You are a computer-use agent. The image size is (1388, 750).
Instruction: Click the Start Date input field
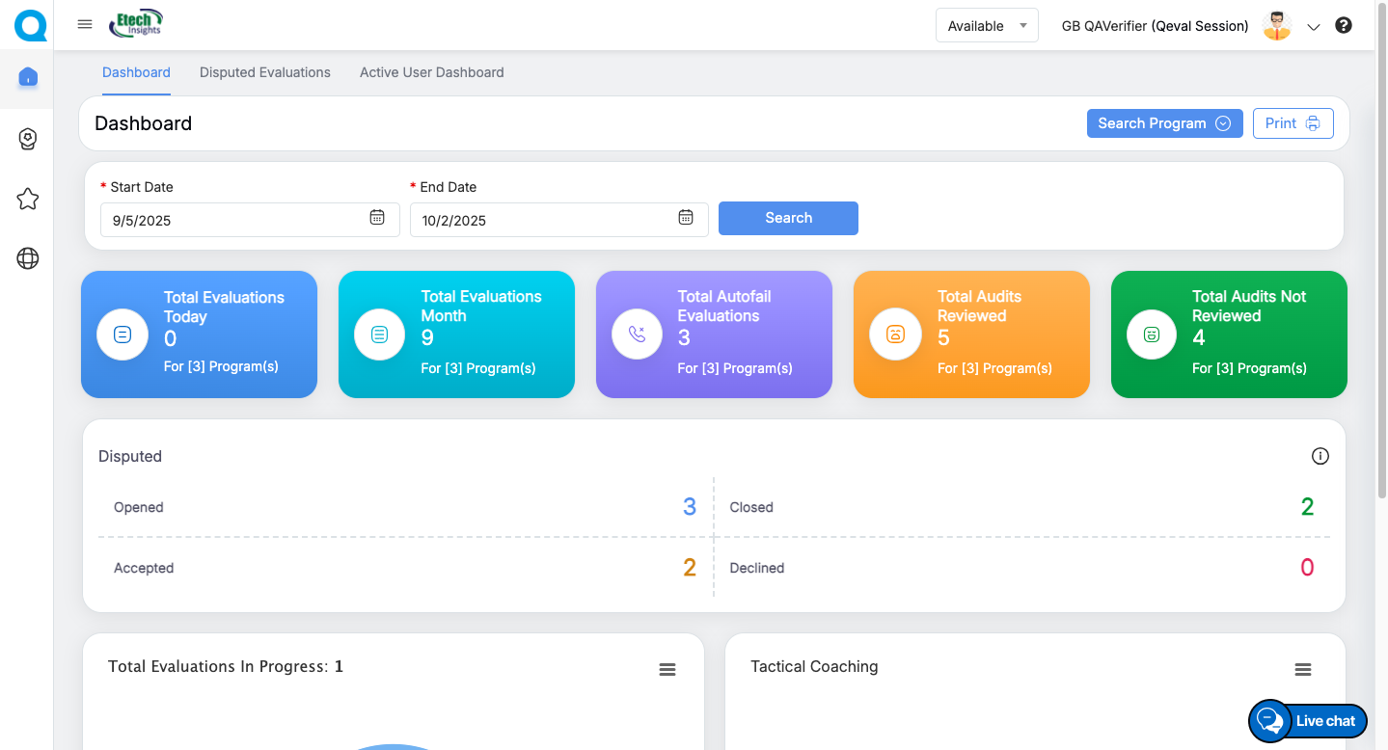point(231,220)
